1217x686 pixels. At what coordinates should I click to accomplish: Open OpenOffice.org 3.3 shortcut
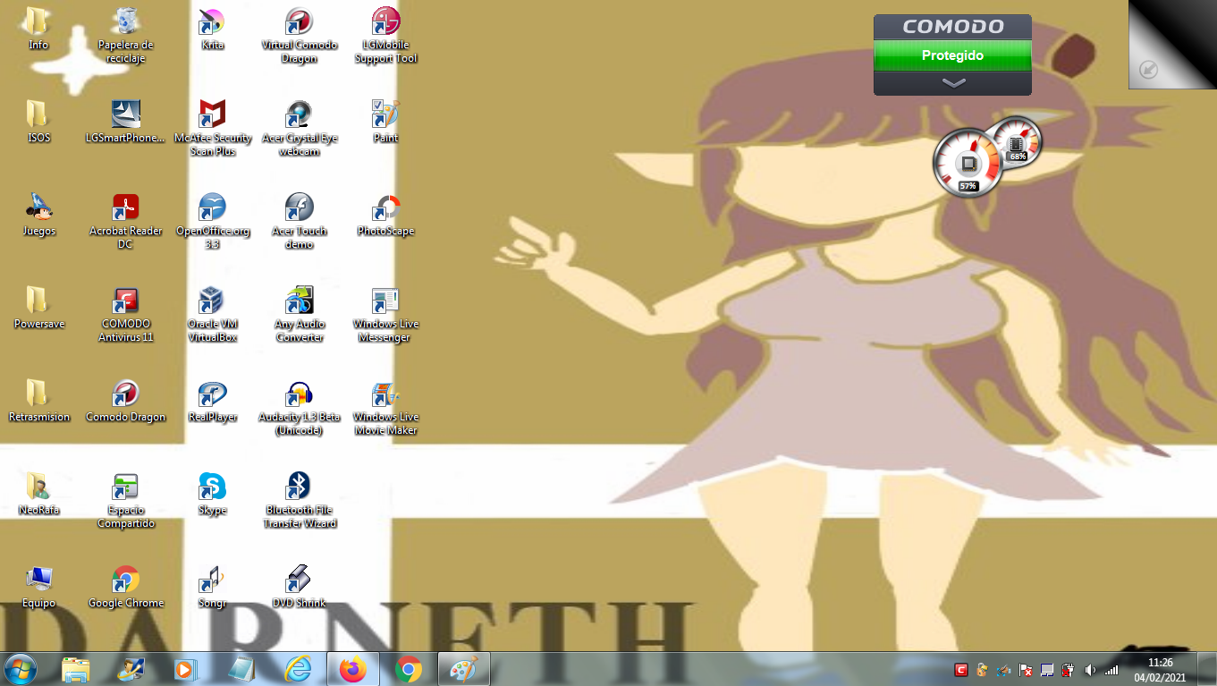[212, 221]
